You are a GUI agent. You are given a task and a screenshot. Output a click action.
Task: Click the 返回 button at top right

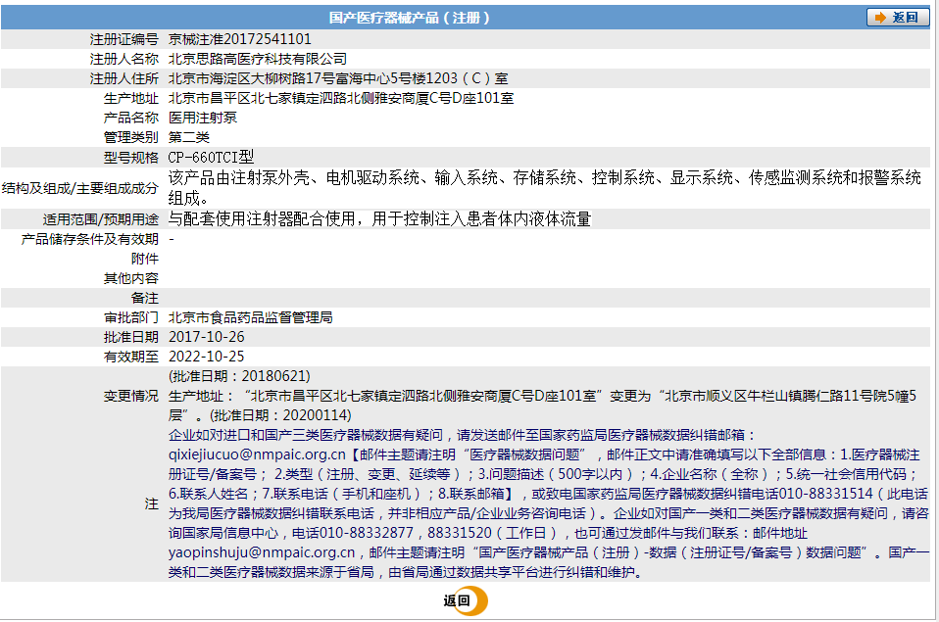[899, 16]
